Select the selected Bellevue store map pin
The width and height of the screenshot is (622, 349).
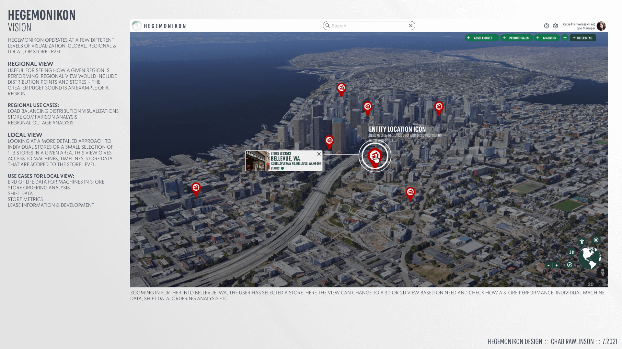[x=375, y=156]
